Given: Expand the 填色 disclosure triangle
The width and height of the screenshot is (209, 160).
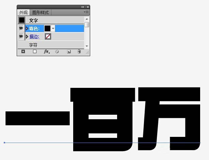Looking at the screenshot, I should (27, 28).
